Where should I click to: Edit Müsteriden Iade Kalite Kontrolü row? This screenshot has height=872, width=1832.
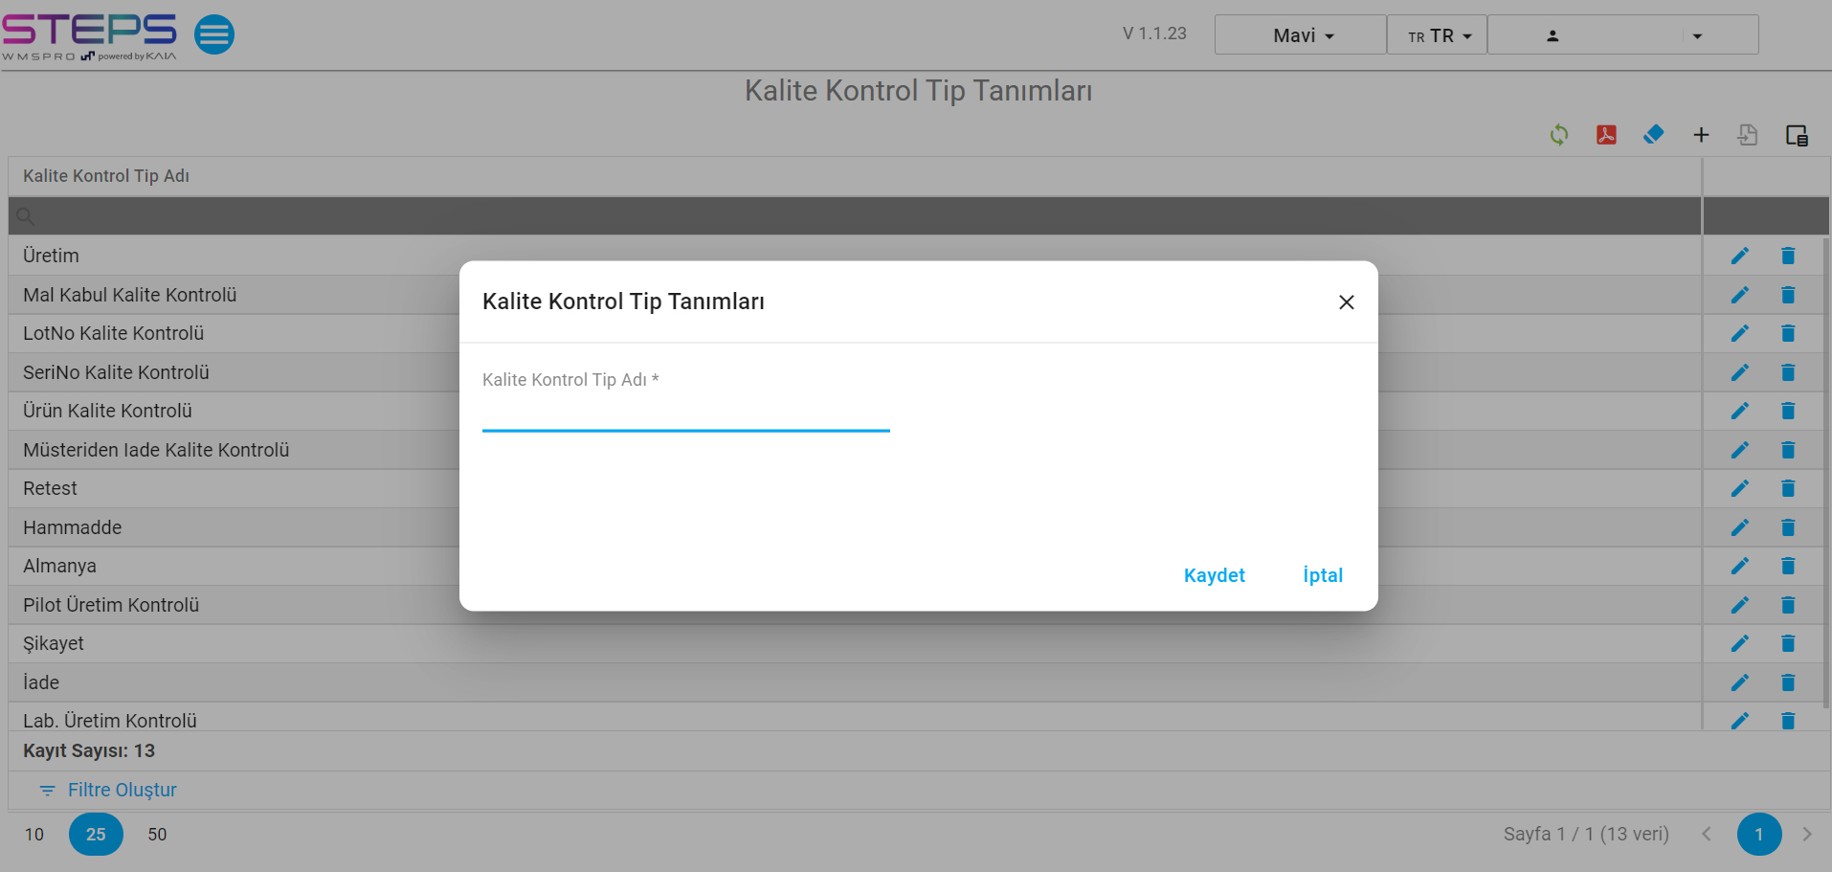(1740, 450)
